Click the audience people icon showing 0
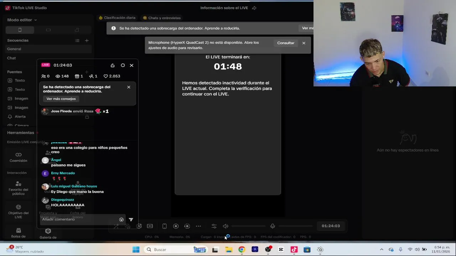The image size is (456, 256). click(43, 76)
